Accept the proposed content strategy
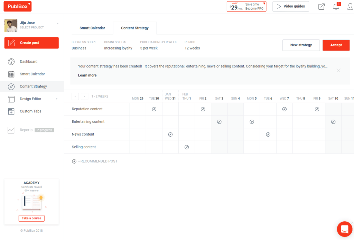The width and height of the screenshot is (354, 240). pyautogui.click(x=336, y=45)
